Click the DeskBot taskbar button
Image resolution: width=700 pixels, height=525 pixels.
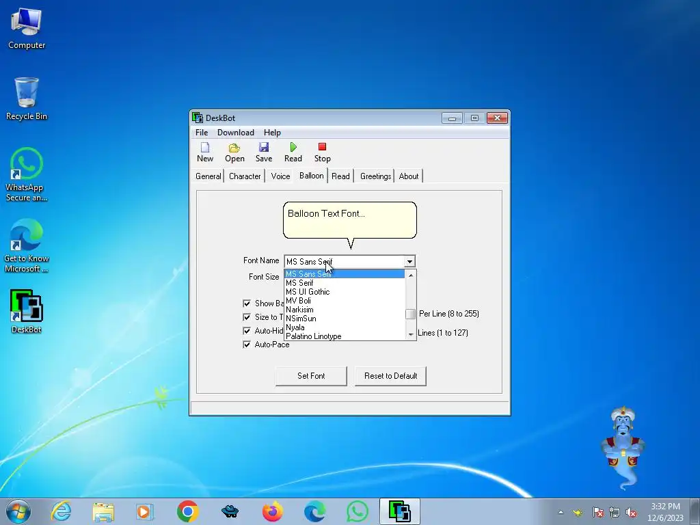399,511
